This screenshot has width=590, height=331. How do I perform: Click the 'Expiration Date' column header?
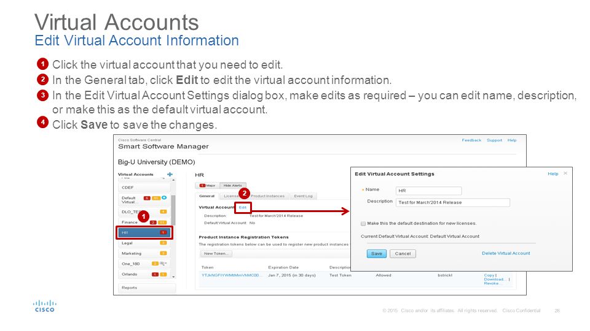283,267
